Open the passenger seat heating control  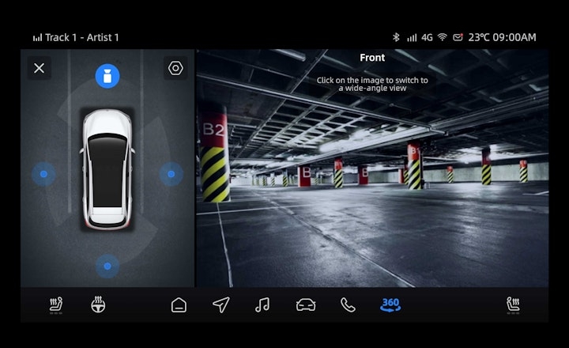[x=513, y=304]
